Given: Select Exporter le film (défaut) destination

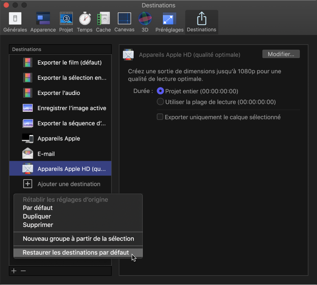Looking at the screenshot, I should click(69, 62).
